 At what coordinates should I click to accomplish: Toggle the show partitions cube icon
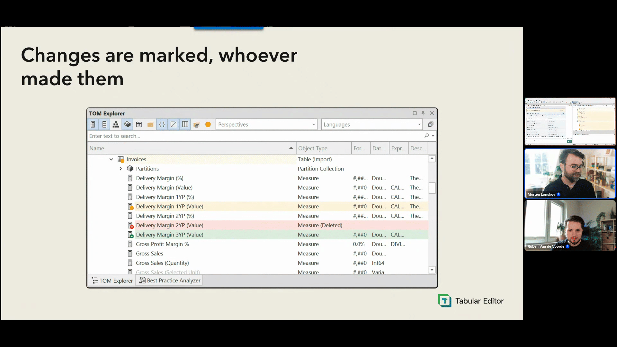click(127, 124)
